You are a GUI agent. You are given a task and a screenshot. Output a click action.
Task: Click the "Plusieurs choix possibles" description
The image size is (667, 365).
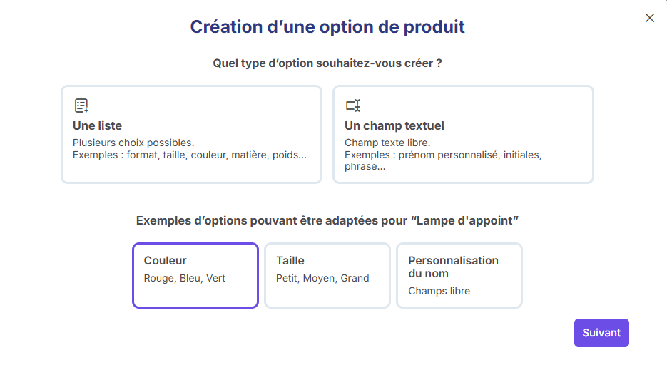(x=133, y=143)
